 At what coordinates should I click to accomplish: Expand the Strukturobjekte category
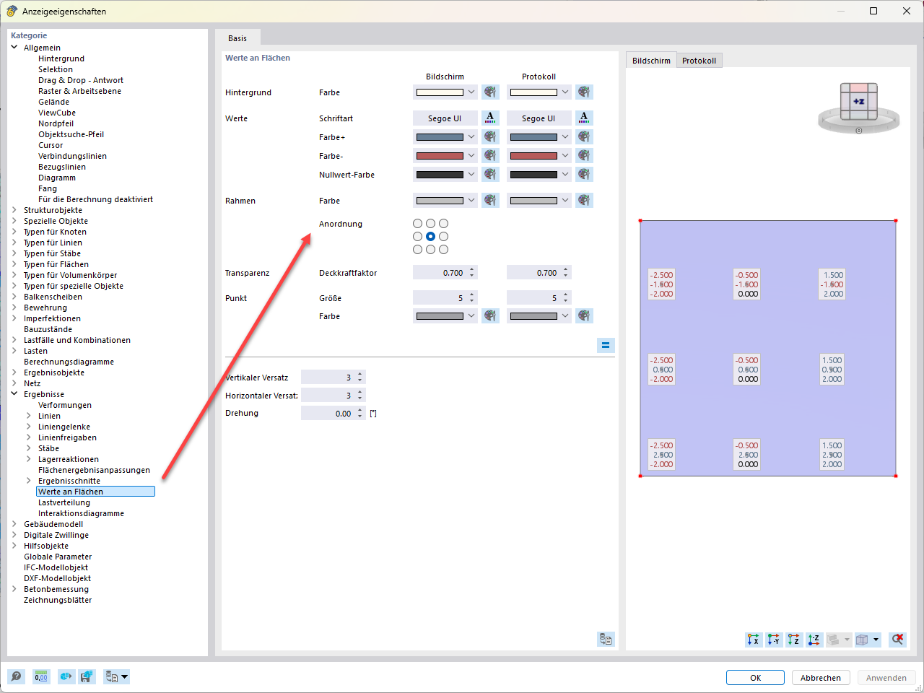[x=14, y=210]
